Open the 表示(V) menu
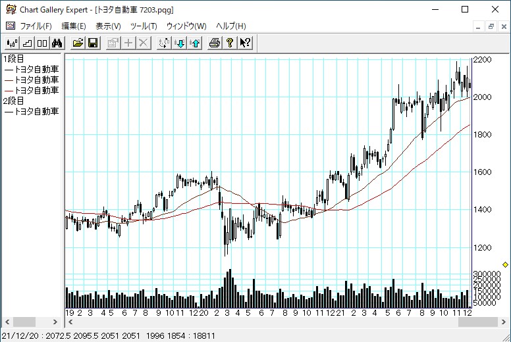This screenshot has height=342, width=511. [x=108, y=26]
